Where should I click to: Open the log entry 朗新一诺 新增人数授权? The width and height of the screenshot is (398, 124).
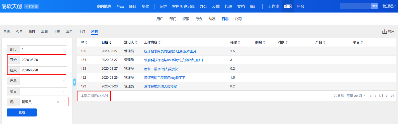click(x=161, y=69)
